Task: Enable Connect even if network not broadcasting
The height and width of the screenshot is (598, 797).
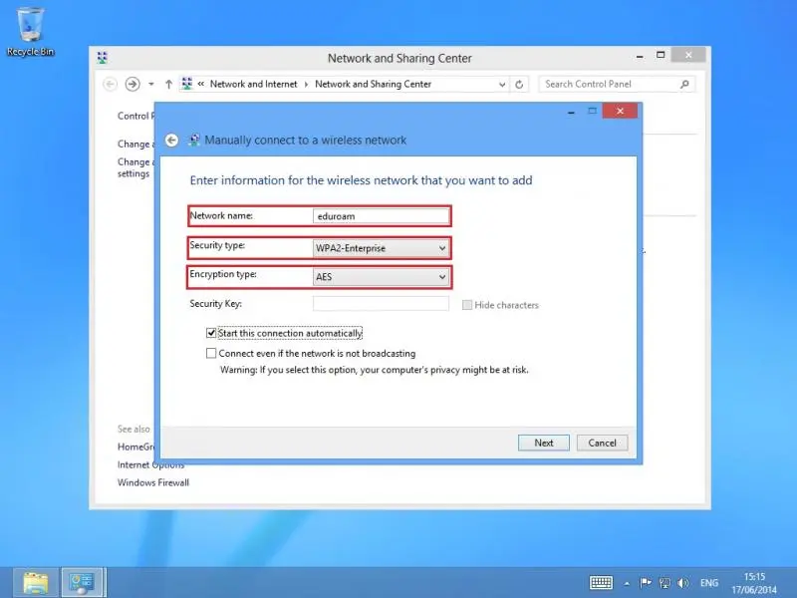Action: pyautogui.click(x=211, y=353)
